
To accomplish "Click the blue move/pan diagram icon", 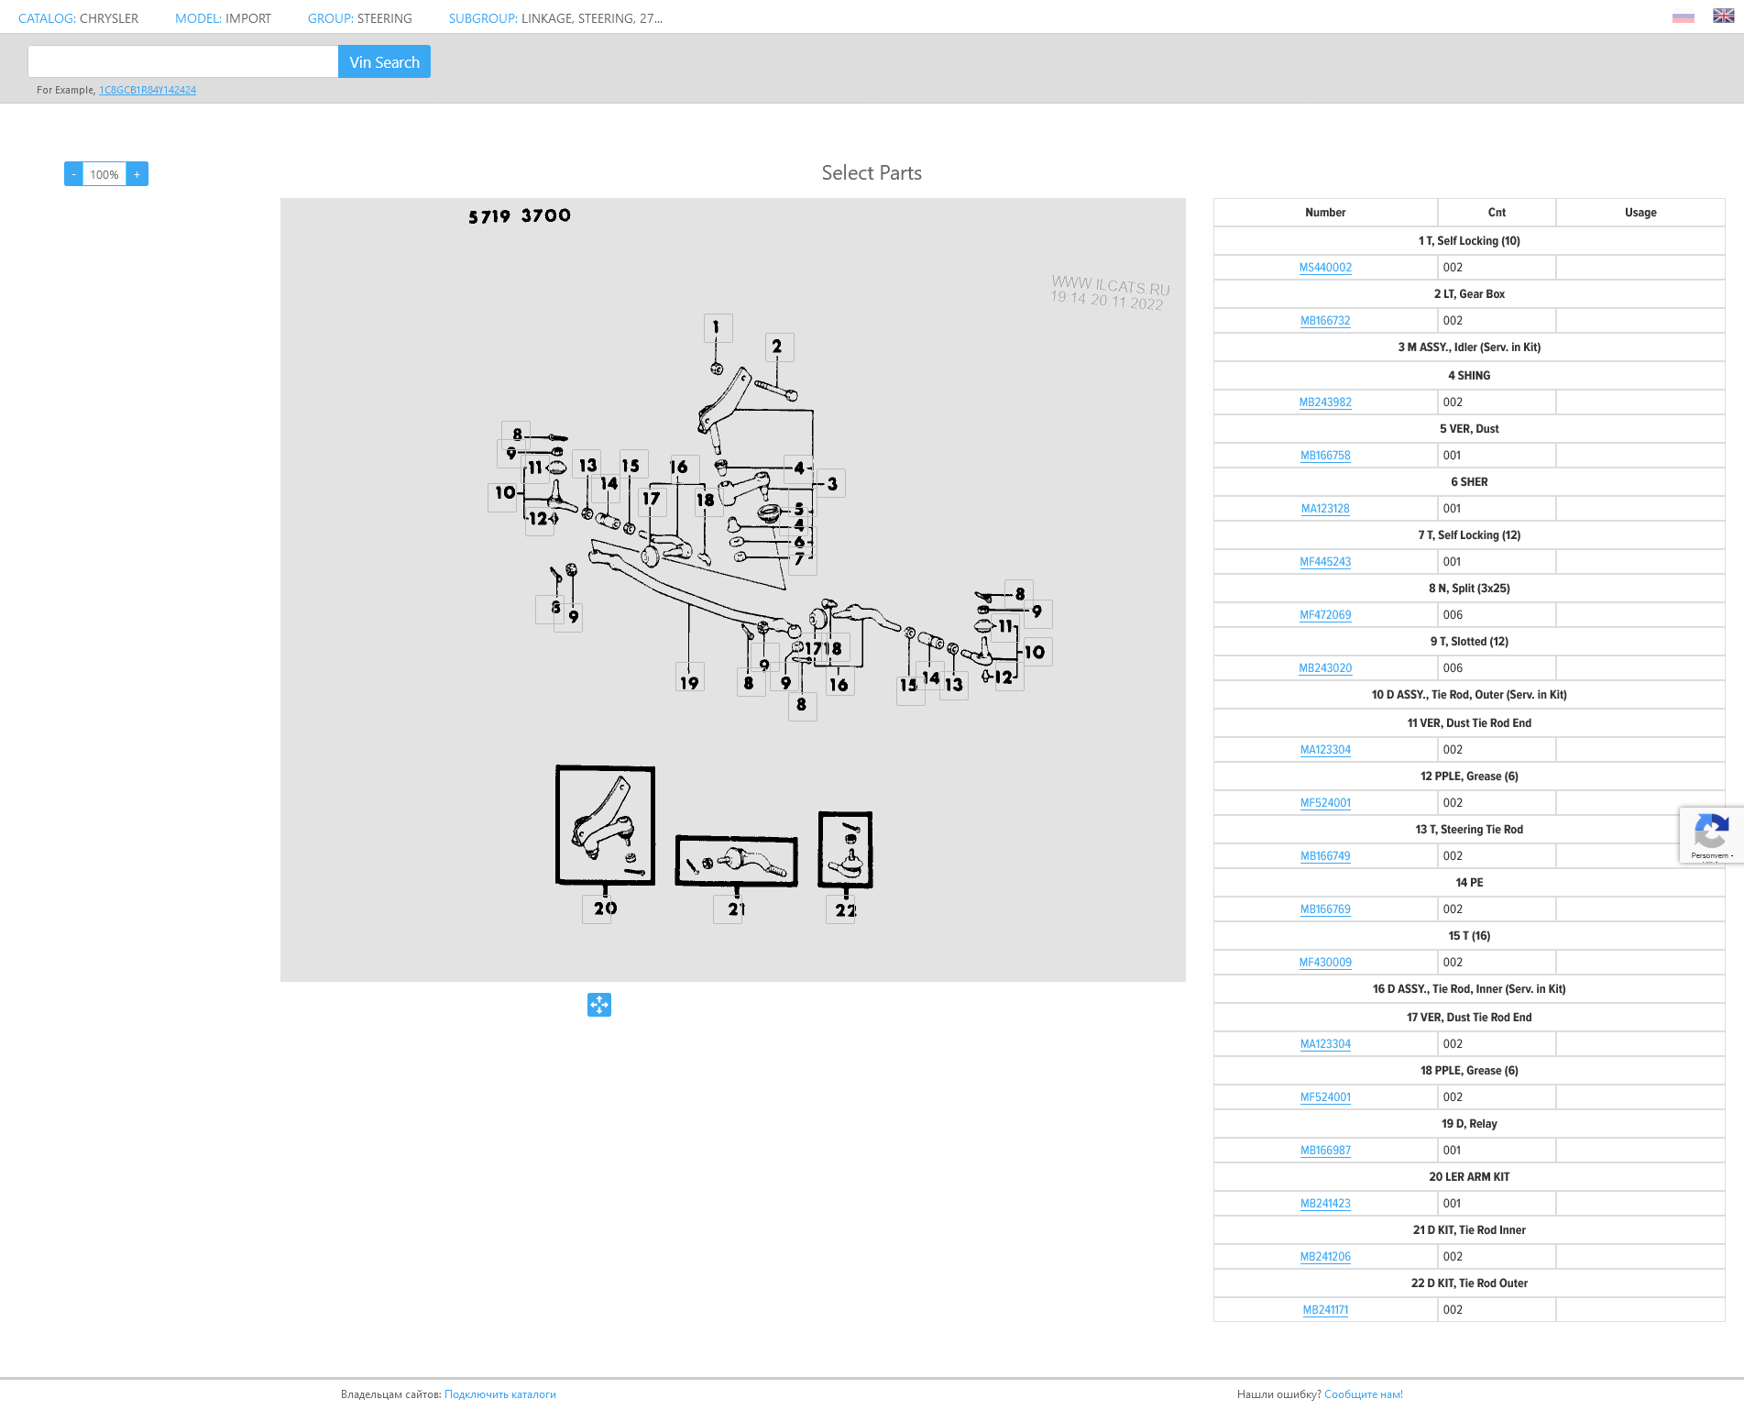I will [599, 1005].
